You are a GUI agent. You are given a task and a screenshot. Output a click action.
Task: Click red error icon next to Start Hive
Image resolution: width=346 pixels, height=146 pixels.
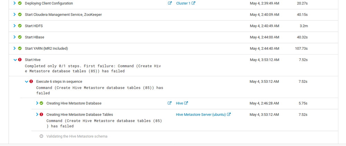[20, 60]
